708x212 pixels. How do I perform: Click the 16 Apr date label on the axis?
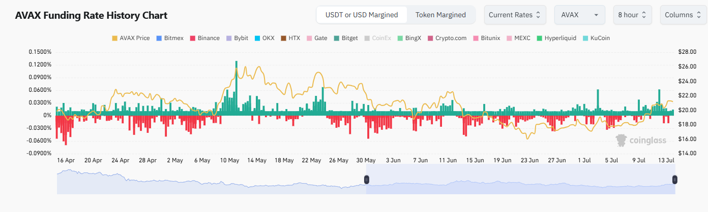click(65, 160)
